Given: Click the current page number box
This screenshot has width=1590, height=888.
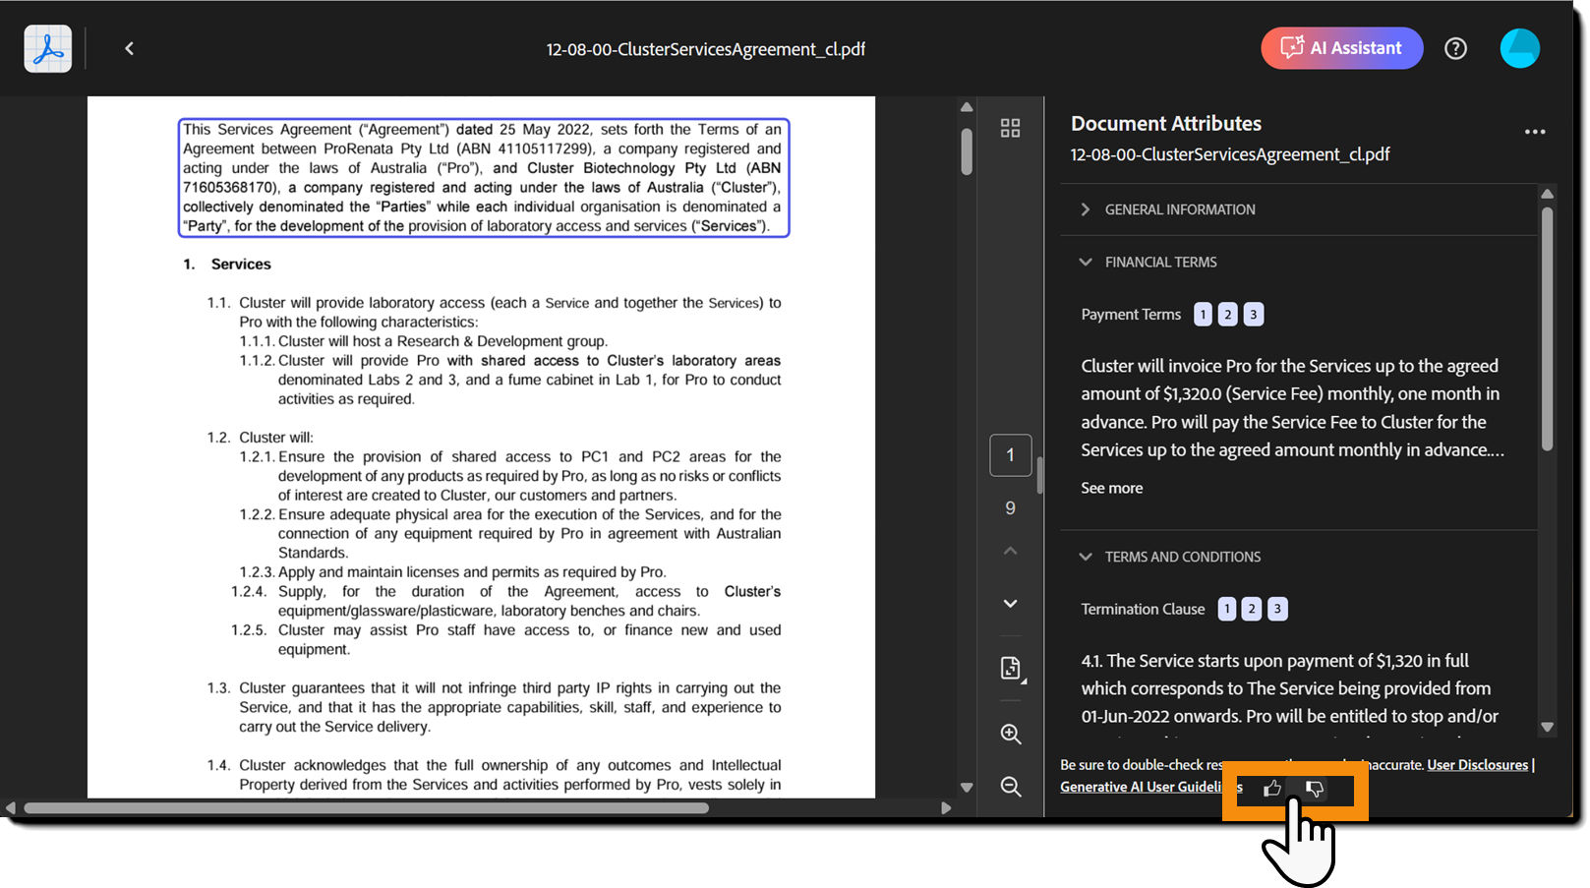Looking at the screenshot, I should point(1010,455).
